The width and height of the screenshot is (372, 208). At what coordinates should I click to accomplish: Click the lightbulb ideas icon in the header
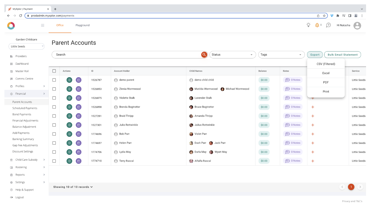[308, 25]
